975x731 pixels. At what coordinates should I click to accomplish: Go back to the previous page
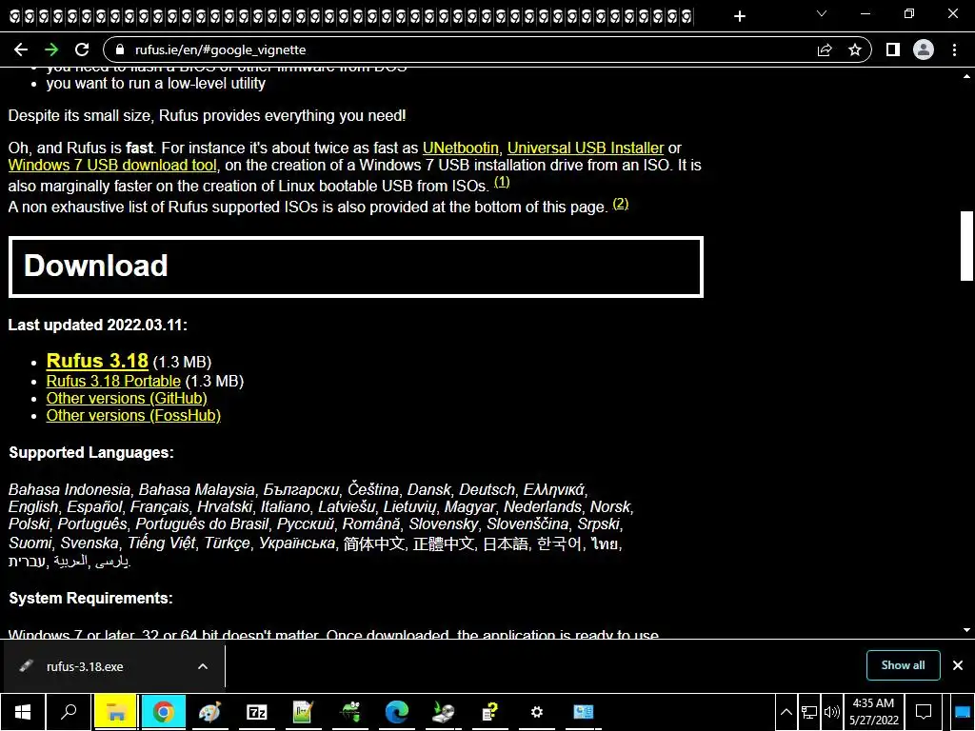pos(21,49)
